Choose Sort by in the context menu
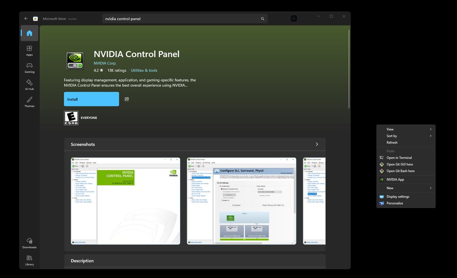The width and height of the screenshot is (457, 278). pyautogui.click(x=406, y=136)
